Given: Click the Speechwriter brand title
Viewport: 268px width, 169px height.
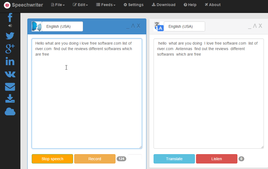Looking at the screenshot, I should 28,5.
